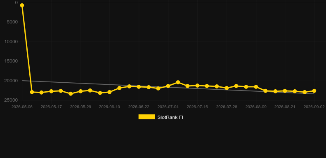Select the data point above 2026-05-17
The width and height of the screenshot is (326, 158).
(51, 91)
